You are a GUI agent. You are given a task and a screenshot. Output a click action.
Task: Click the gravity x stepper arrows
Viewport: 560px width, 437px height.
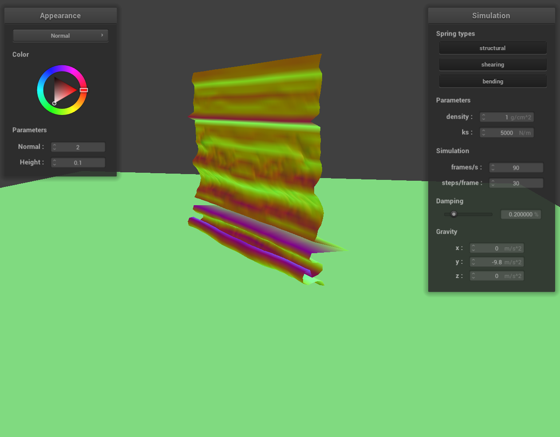tap(473, 248)
